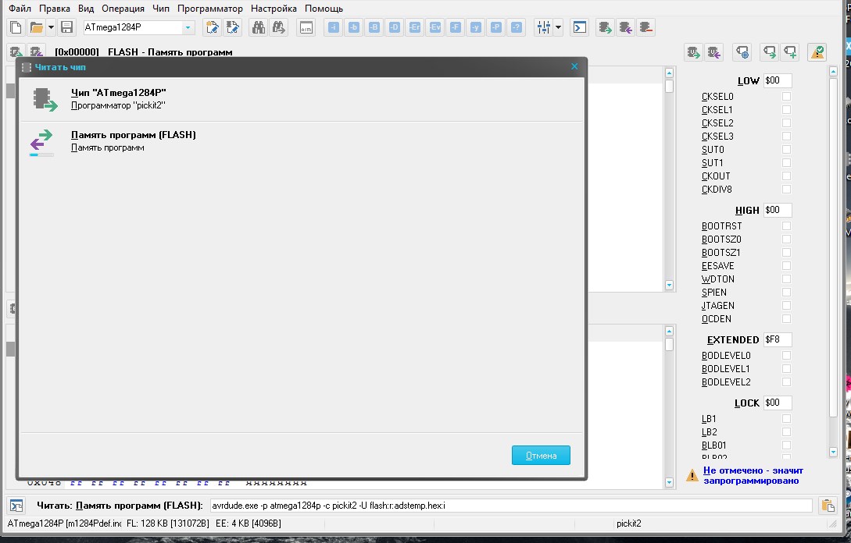The width and height of the screenshot is (851, 543).
Task: Click the open folder icon
Action: [37, 27]
